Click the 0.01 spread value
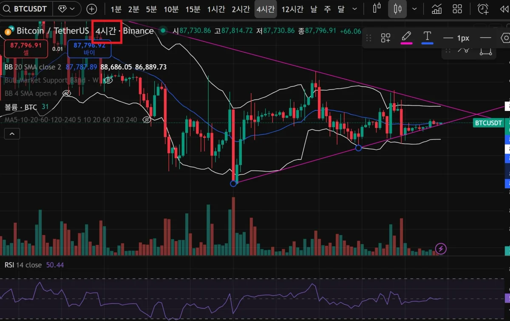This screenshot has height=321, width=510. [x=58, y=49]
